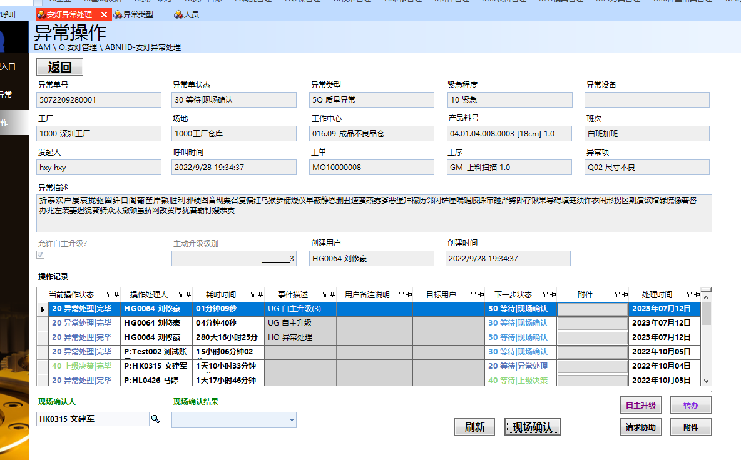
Task: Click the 请求协助 button
Action: pos(641,427)
